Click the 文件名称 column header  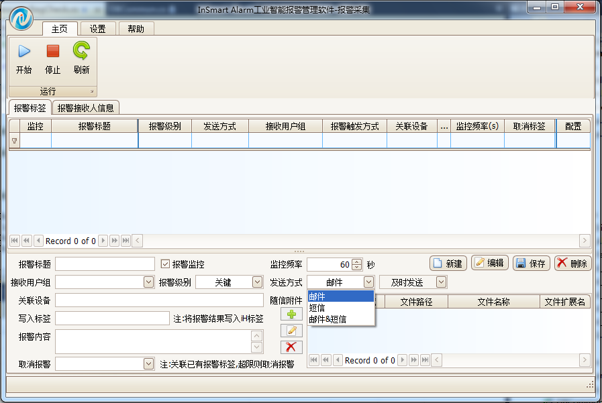[x=494, y=302]
